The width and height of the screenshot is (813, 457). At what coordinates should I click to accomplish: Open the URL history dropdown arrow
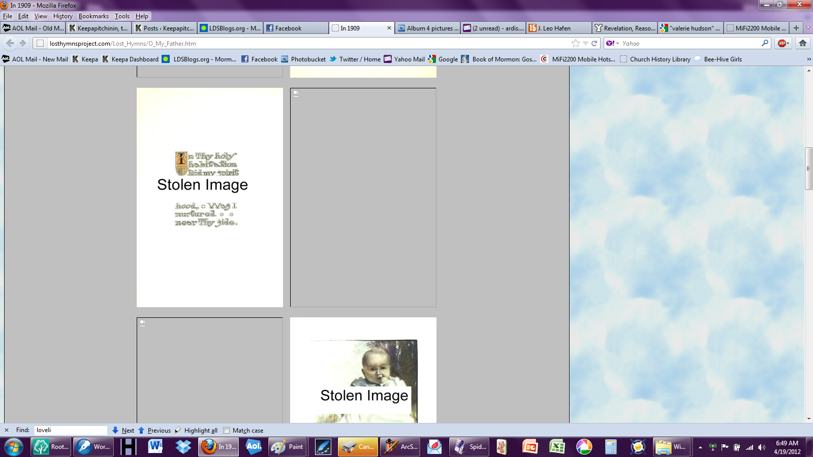coord(585,43)
